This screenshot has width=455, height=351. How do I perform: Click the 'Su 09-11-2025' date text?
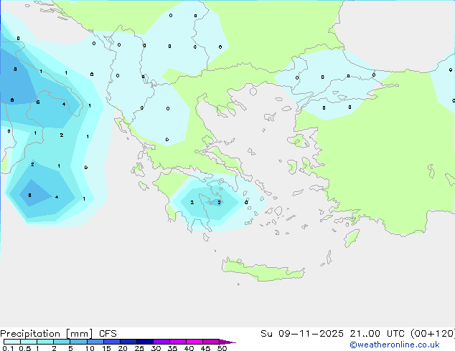(x=302, y=334)
